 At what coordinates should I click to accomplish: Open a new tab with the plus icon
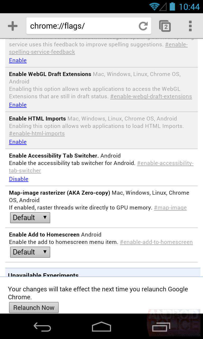[12, 26]
